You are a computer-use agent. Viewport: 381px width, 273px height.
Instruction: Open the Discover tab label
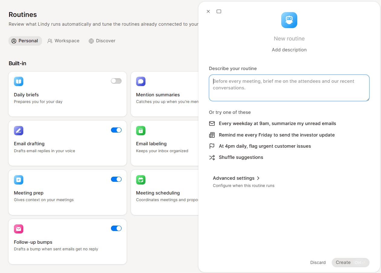coord(106,41)
